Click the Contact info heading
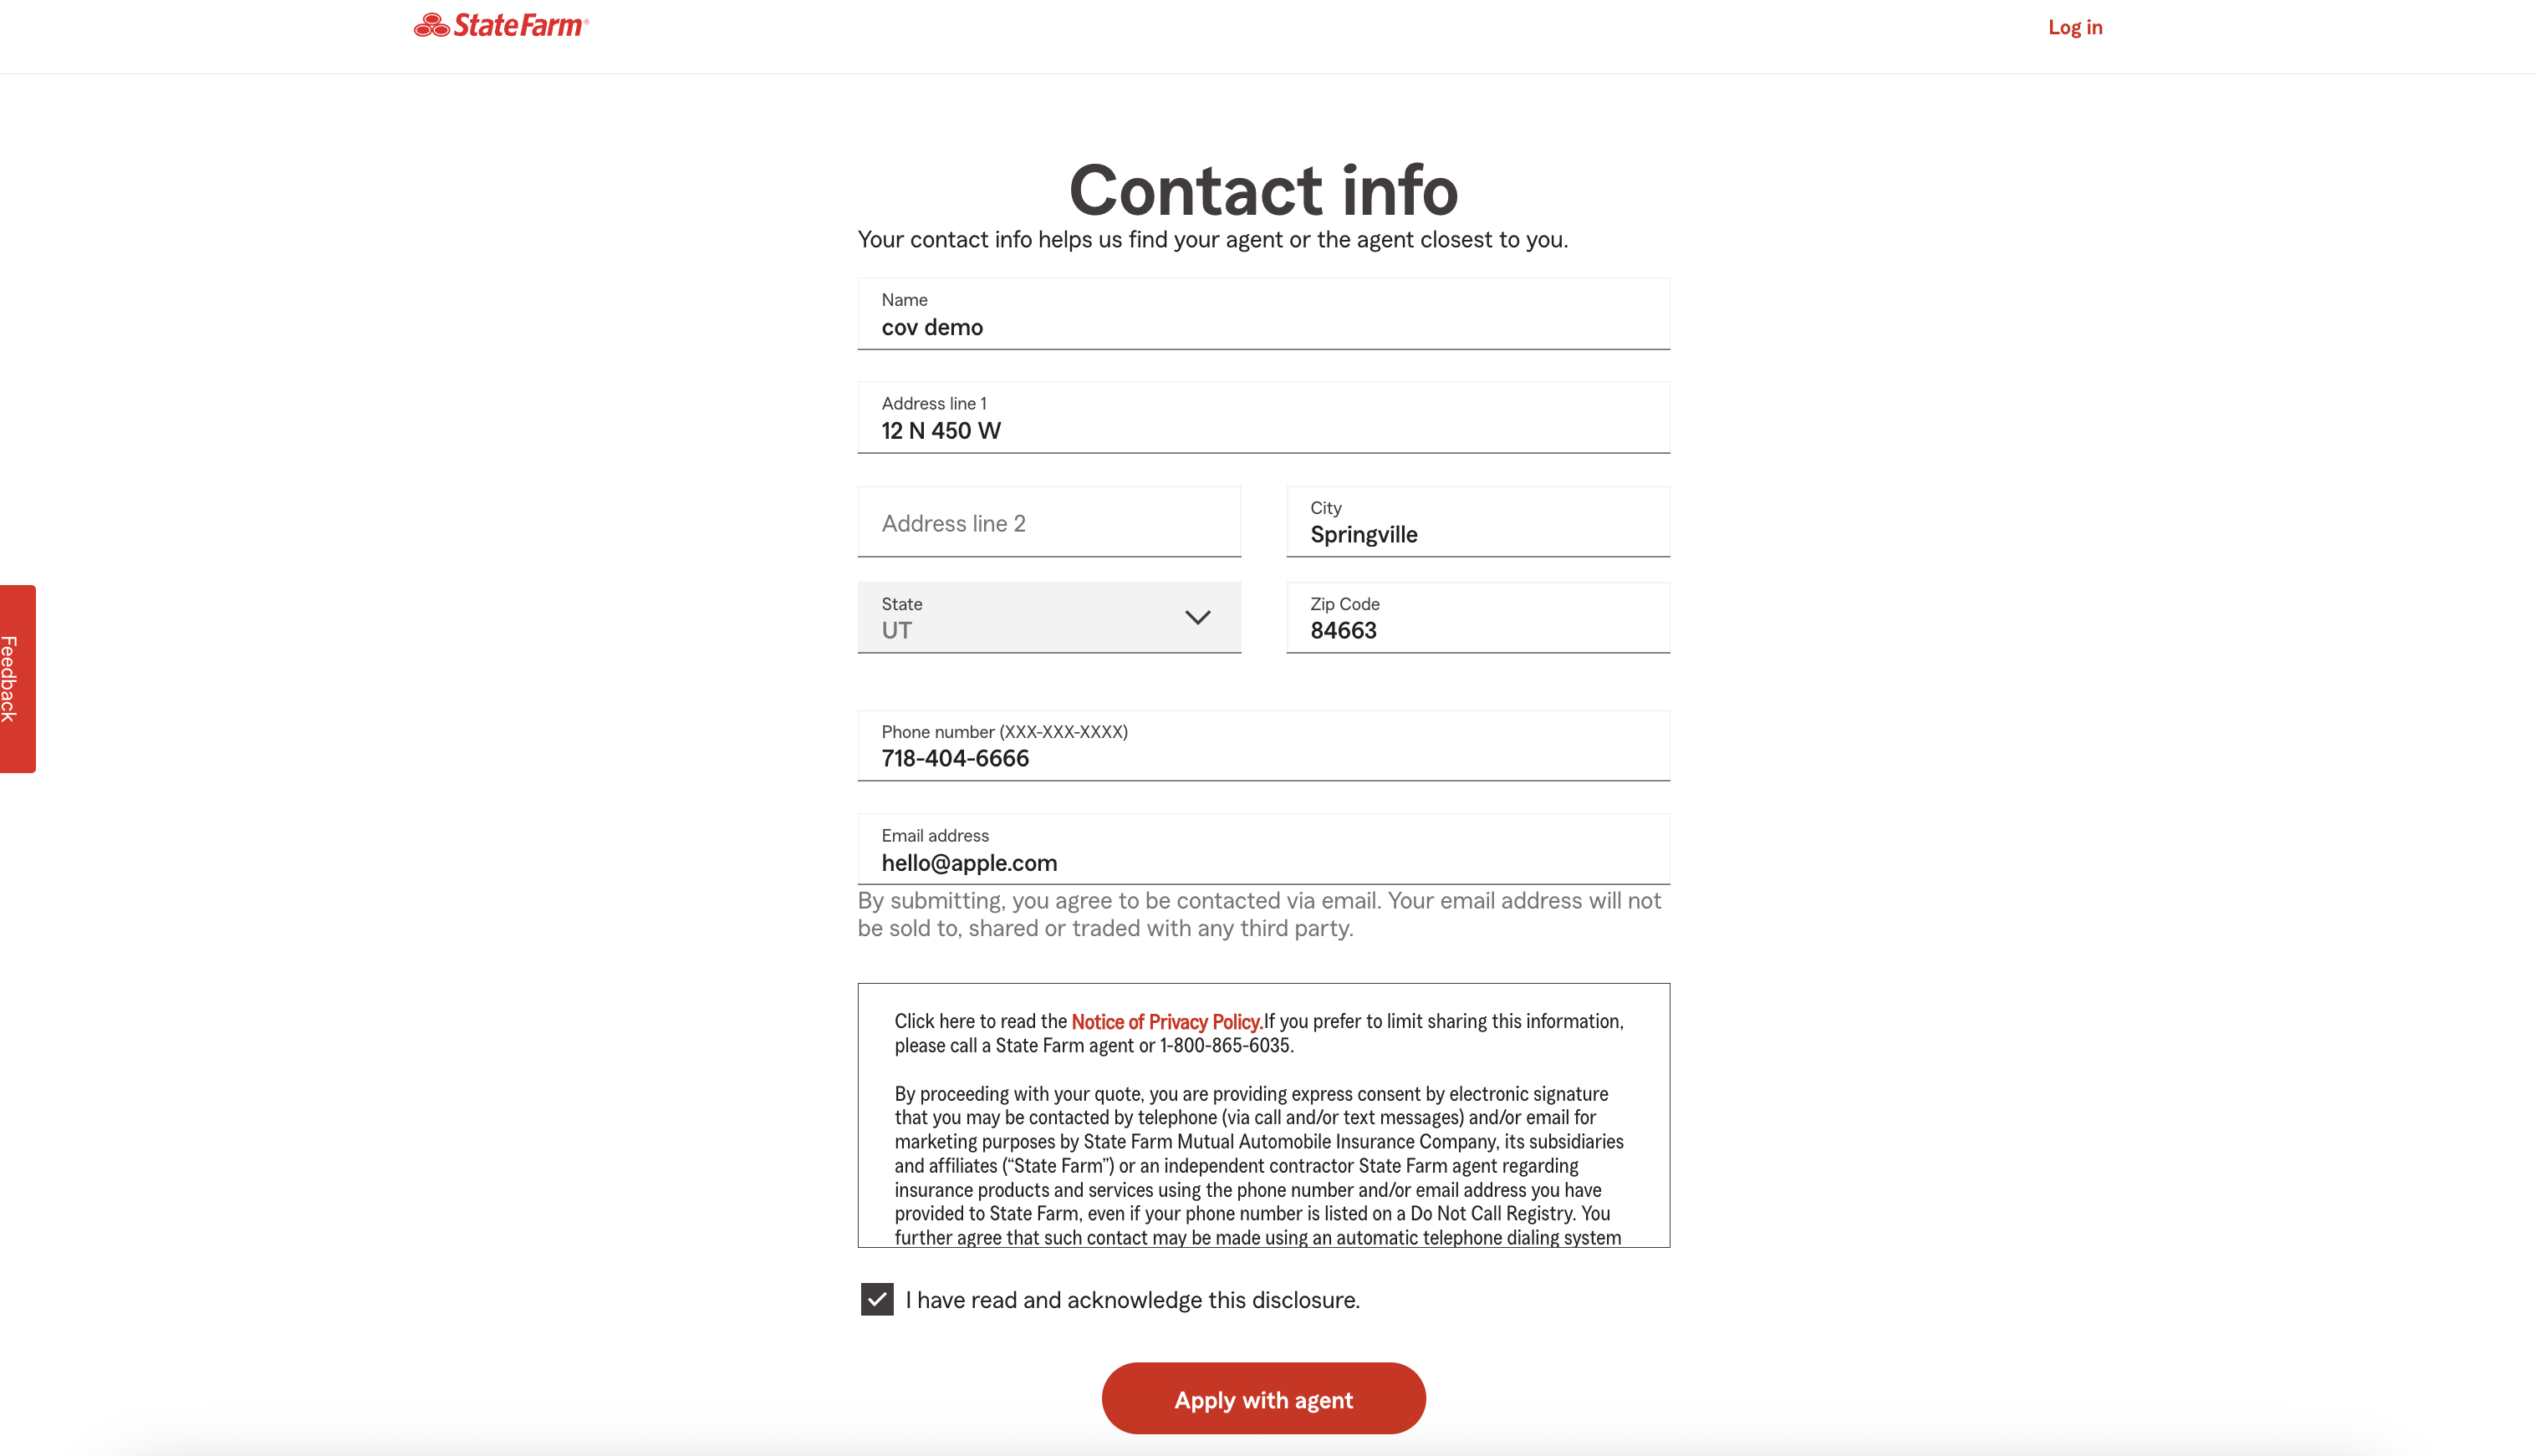This screenshot has height=1456, width=2535. point(1262,190)
